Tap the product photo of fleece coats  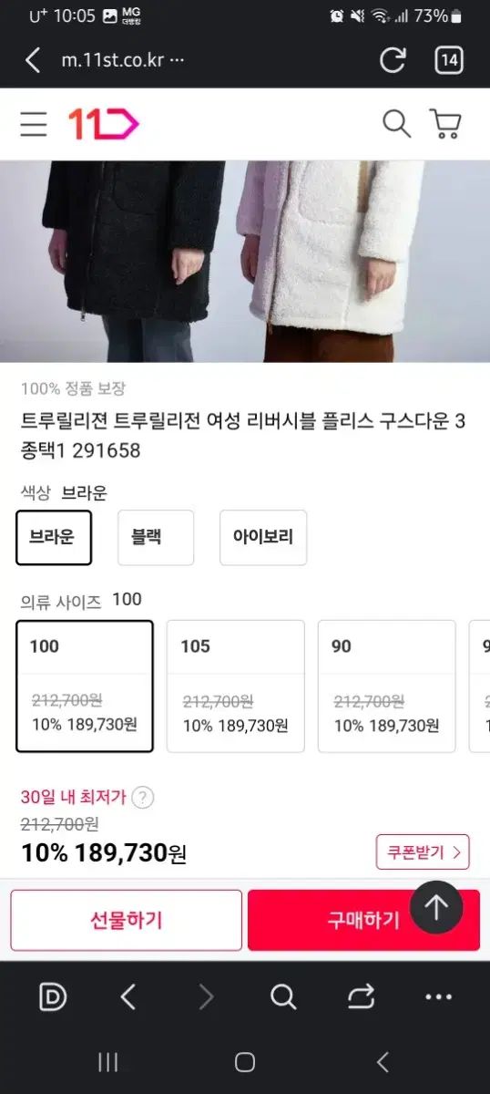tap(245, 262)
